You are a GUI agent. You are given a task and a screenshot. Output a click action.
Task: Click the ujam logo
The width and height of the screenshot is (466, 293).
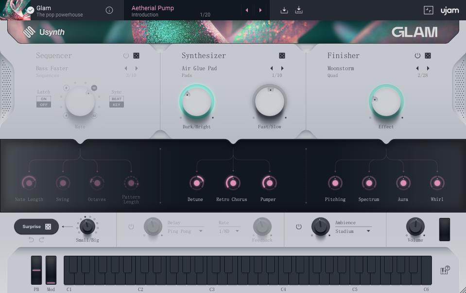point(449,11)
